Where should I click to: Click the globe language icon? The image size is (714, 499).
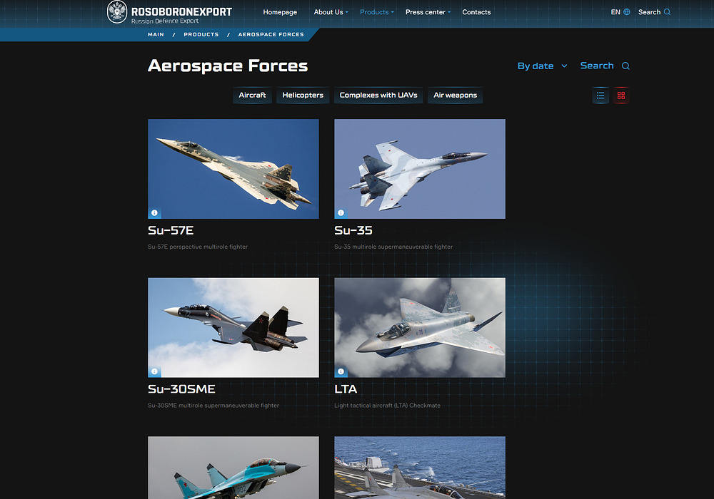pos(627,12)
